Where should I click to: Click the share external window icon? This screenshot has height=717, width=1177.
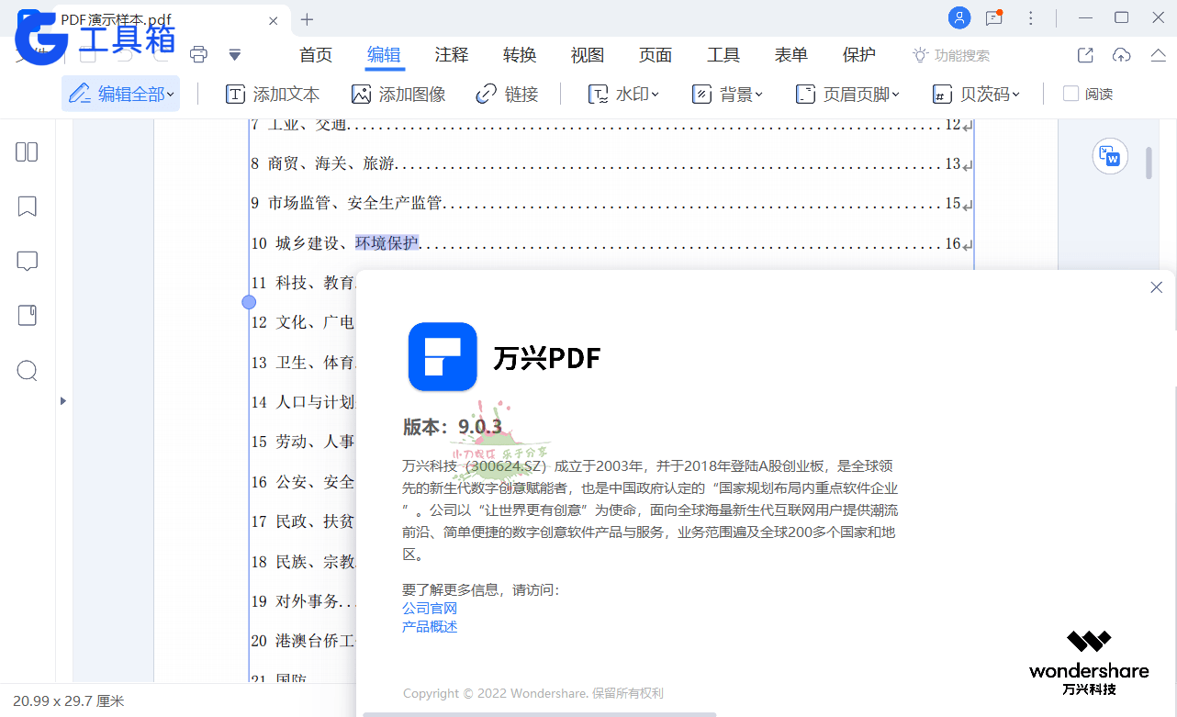[1085, 55]
